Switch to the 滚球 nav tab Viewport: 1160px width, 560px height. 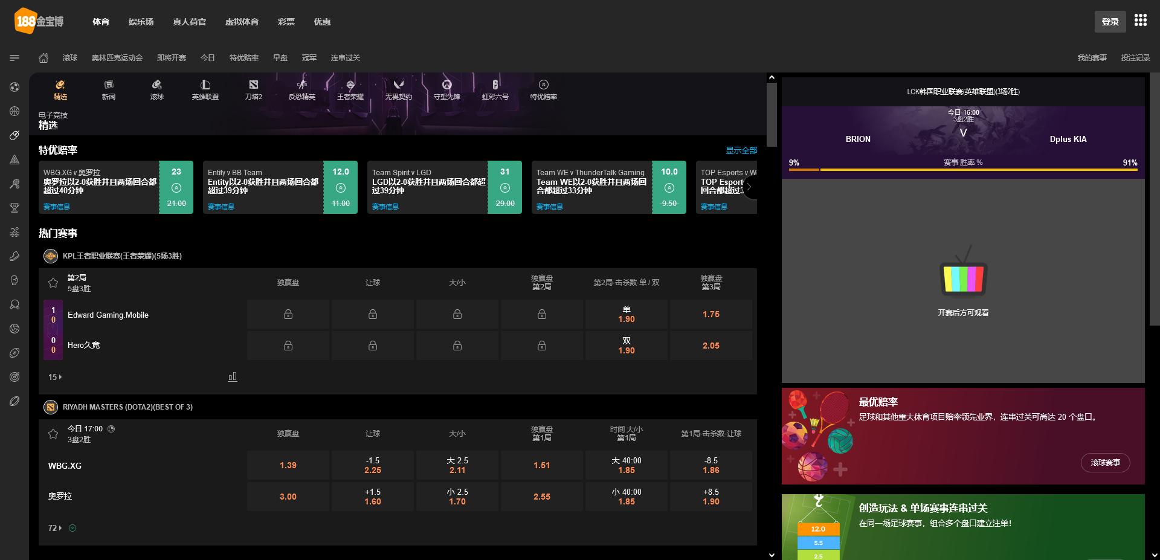[x=70, y=58]
